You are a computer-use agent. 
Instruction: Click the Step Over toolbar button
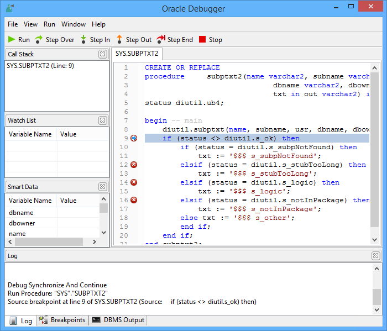(x=55, y=39)
